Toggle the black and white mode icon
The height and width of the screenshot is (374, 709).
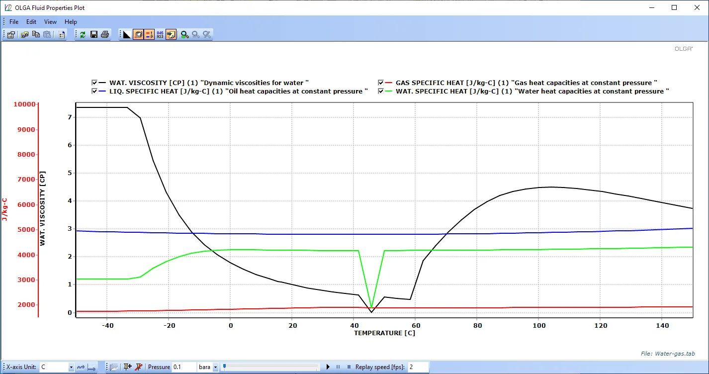point(127,34)
